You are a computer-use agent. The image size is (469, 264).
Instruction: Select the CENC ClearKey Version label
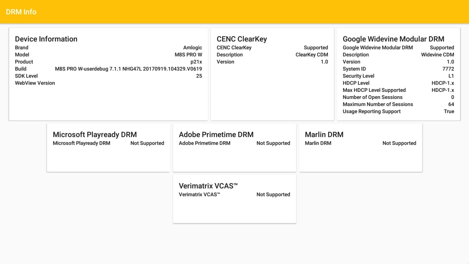(x=226, y=62)
